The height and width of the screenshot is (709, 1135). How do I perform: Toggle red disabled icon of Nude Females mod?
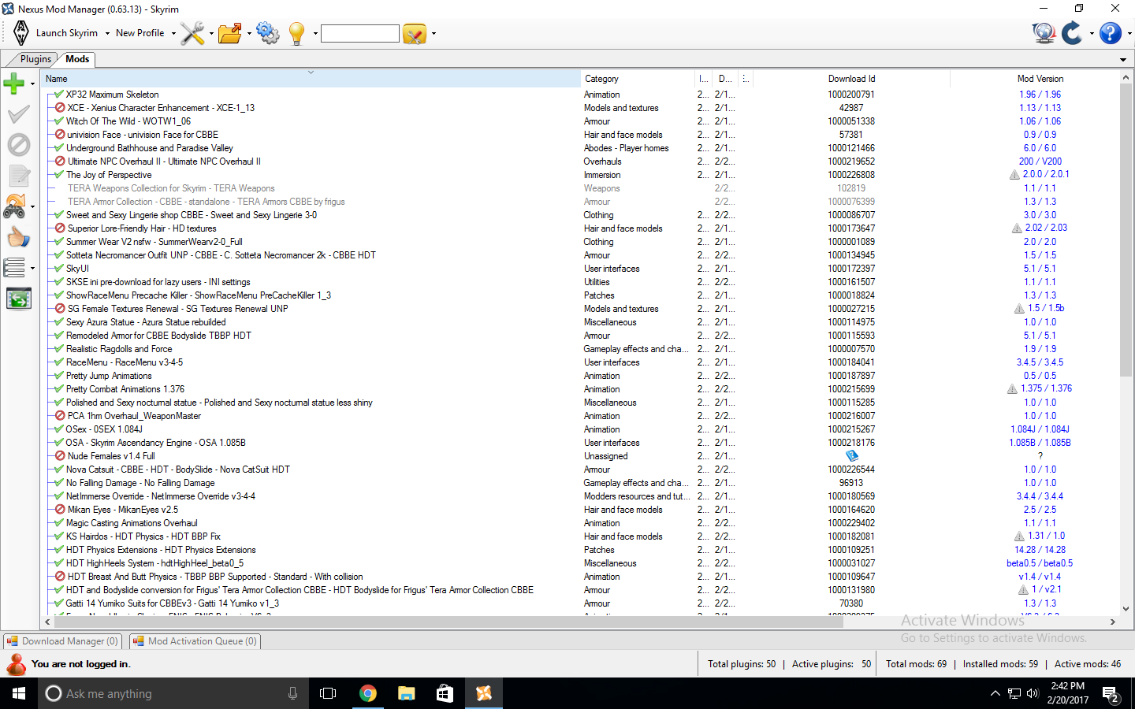click(x=60, y=456)
